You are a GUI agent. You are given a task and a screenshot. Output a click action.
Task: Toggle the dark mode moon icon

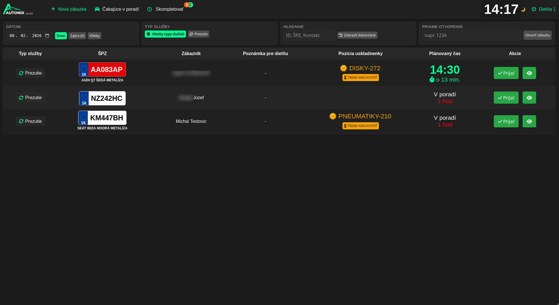click(x=523, y=9)
